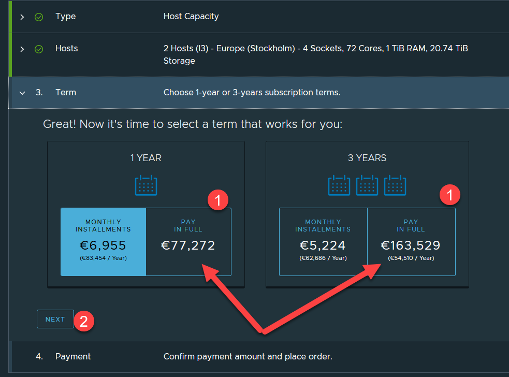This screenshot has width=509, height=377.
Task: Expand the Hosts section chevron
Action: coord(22,49)
